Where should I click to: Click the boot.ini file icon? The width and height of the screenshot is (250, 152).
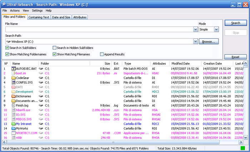14,73
